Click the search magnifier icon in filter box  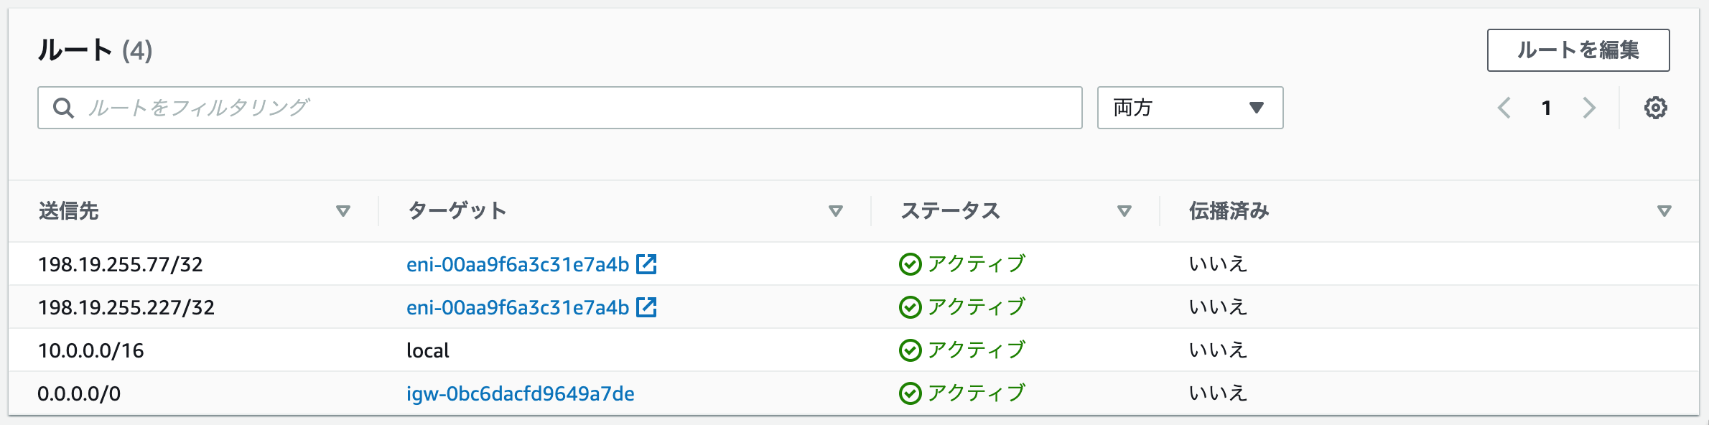[x=63, y=108]
